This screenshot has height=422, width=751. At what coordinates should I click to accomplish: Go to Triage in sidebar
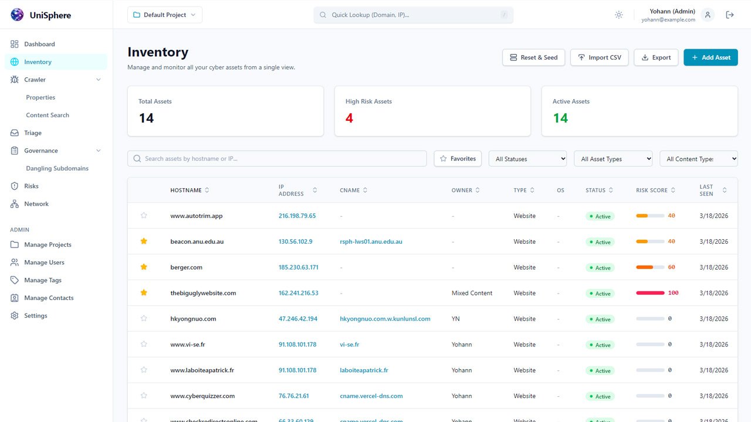point(33,133)
